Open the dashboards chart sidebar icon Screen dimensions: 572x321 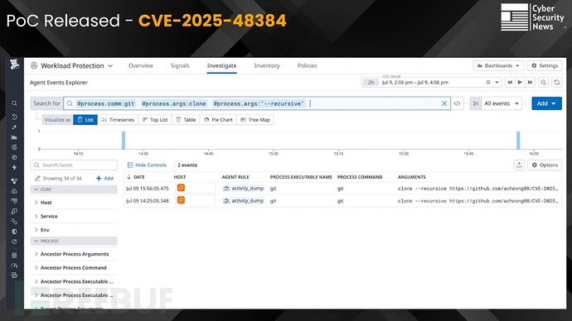[x=14, y=137]
